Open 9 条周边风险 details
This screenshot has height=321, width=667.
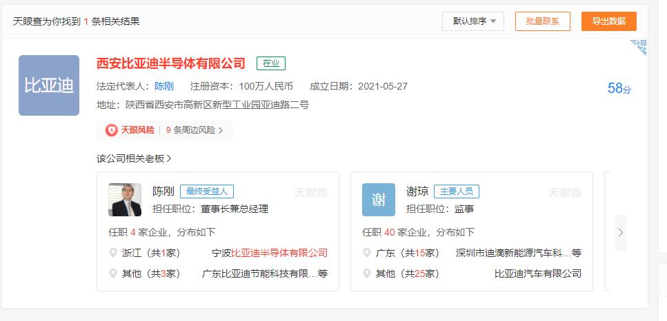(x=195, y=130)
